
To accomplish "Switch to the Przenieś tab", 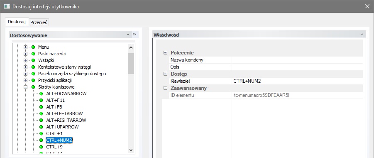I will pyautogui.click(x=39, y=22).
